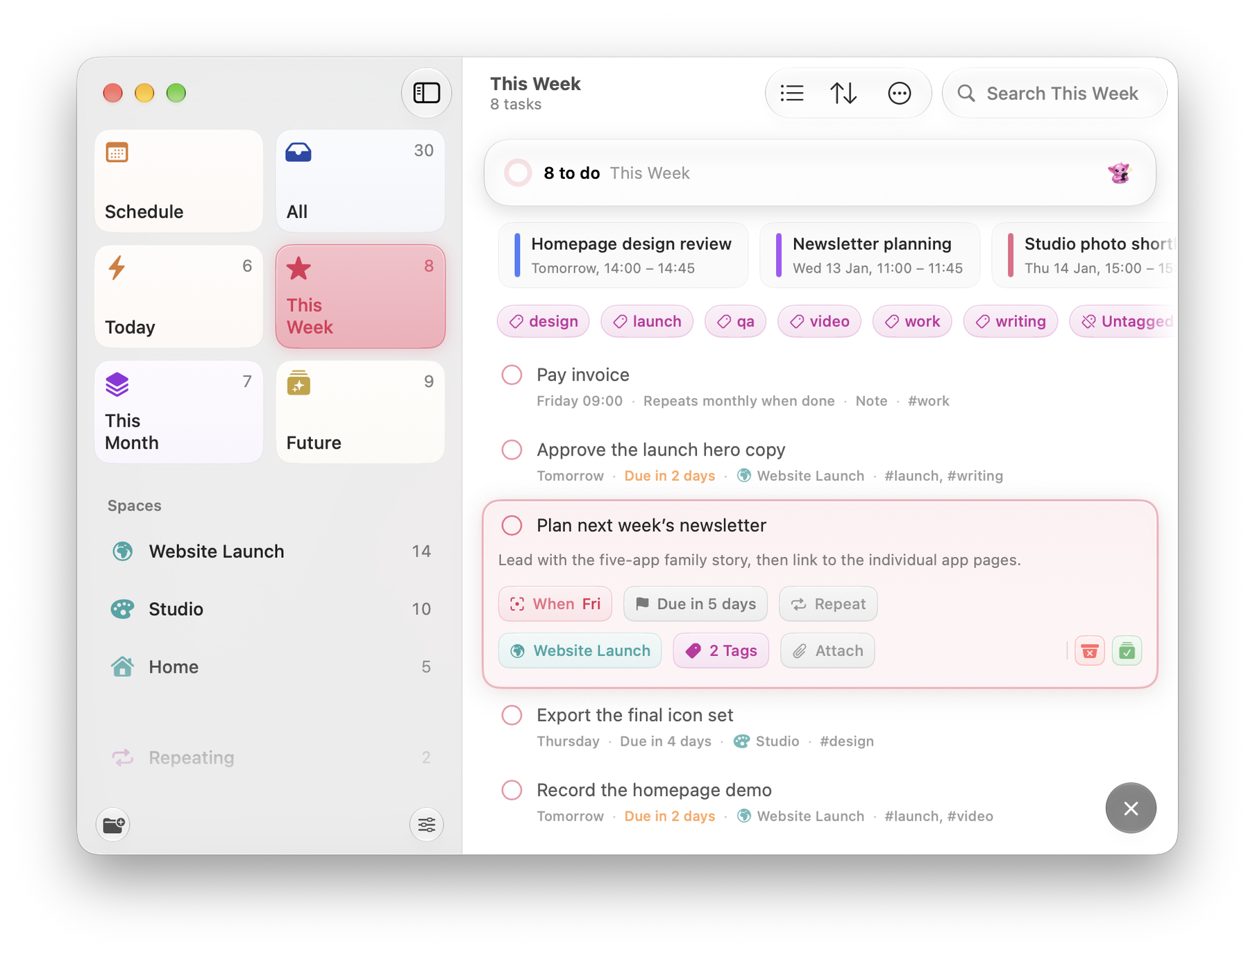
Task: Open the Today lightning card
Action: pyautogui.click(x=179, y=296)
